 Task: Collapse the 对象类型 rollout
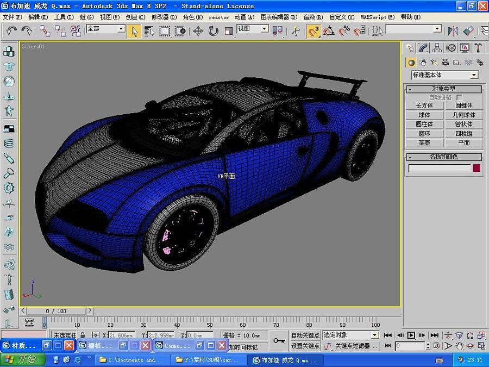click(x=444, y=89)
